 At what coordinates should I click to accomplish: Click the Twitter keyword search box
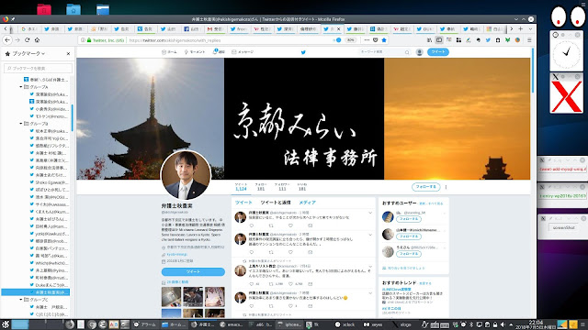pos(384,52)
